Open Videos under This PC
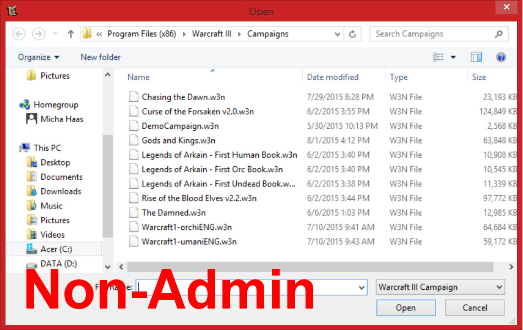 coord(52,235)
